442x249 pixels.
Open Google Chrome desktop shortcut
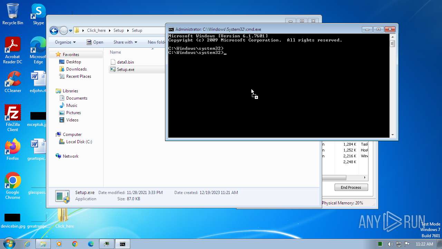[13, 186]
